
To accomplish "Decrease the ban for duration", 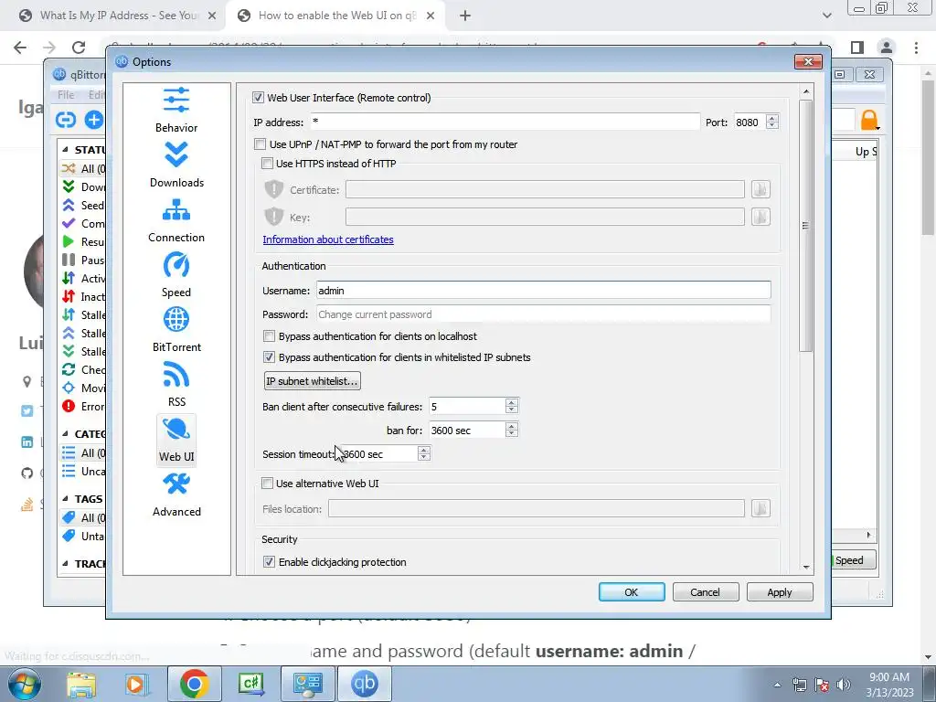I will 512,433.
